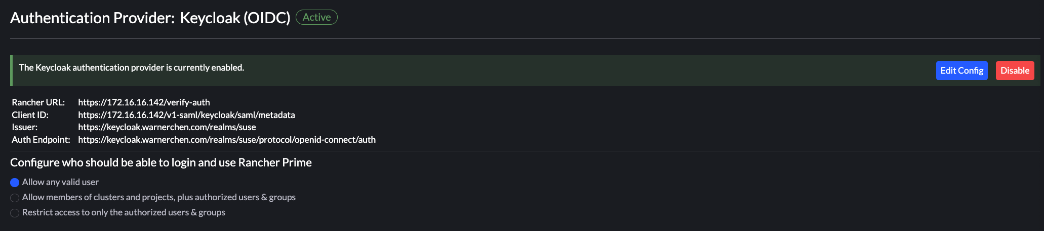Click the 'Restrict access to only the authorized' label text
Screen dimensions: 1044x231
point(124,212)
